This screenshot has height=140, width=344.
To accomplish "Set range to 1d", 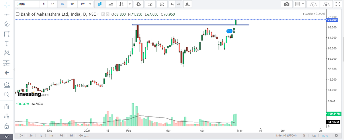I will coord(71,135).
